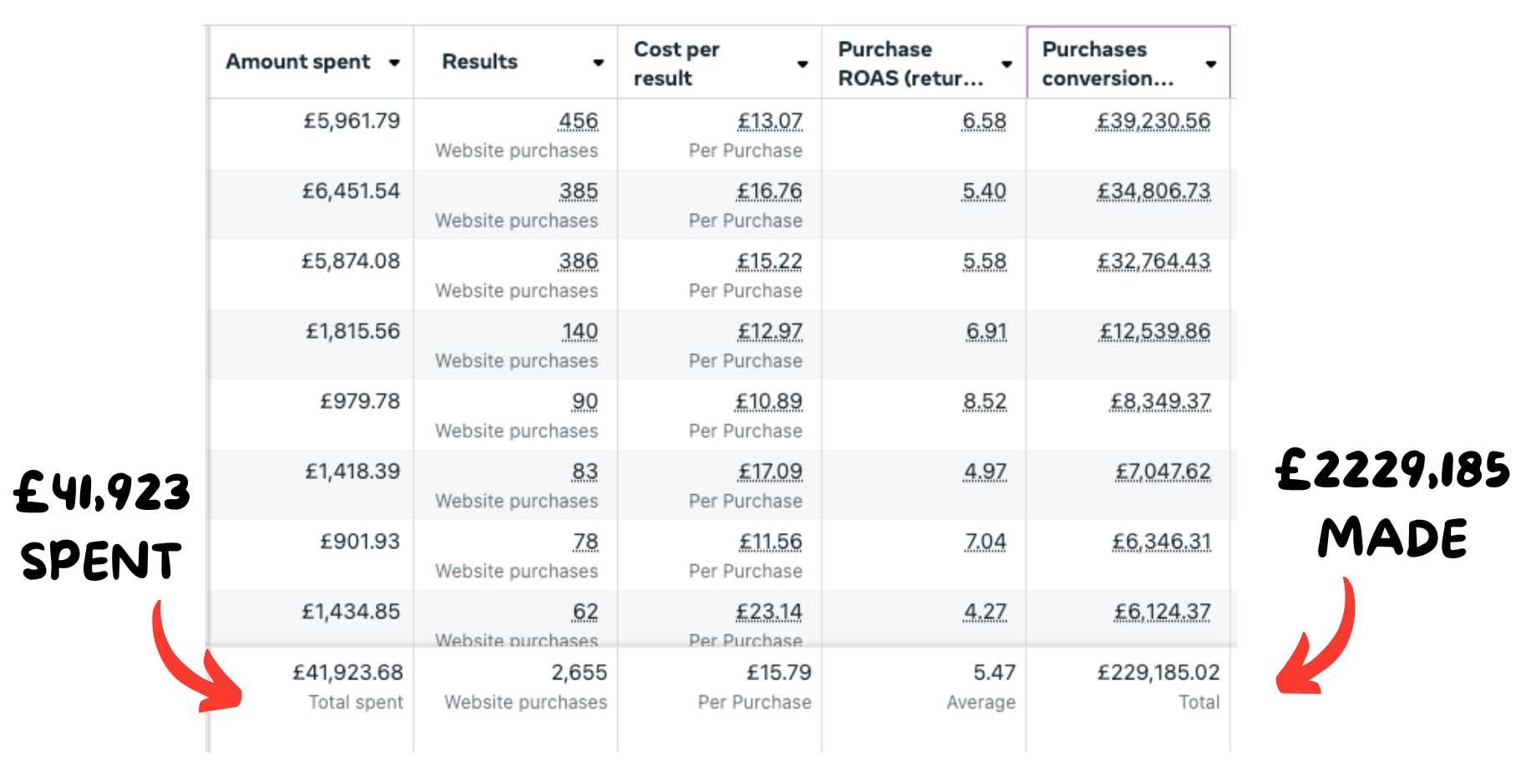Open Purchases conversion value dropdown arrow
The height and width of the screenshot is (767, 1516).
pos(1211,64)
